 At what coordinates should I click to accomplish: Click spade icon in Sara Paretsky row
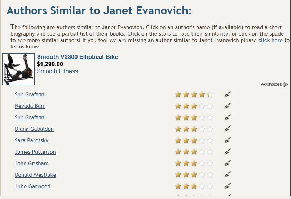point(227,140)
